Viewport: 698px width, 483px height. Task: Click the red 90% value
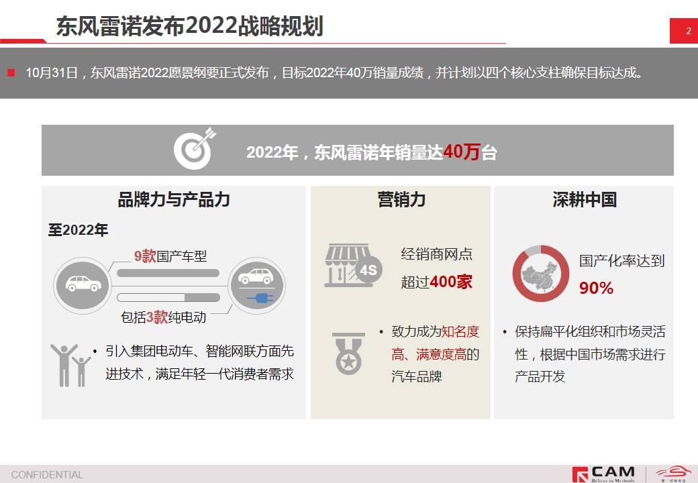pyautogui.click(x=596, y=288)
